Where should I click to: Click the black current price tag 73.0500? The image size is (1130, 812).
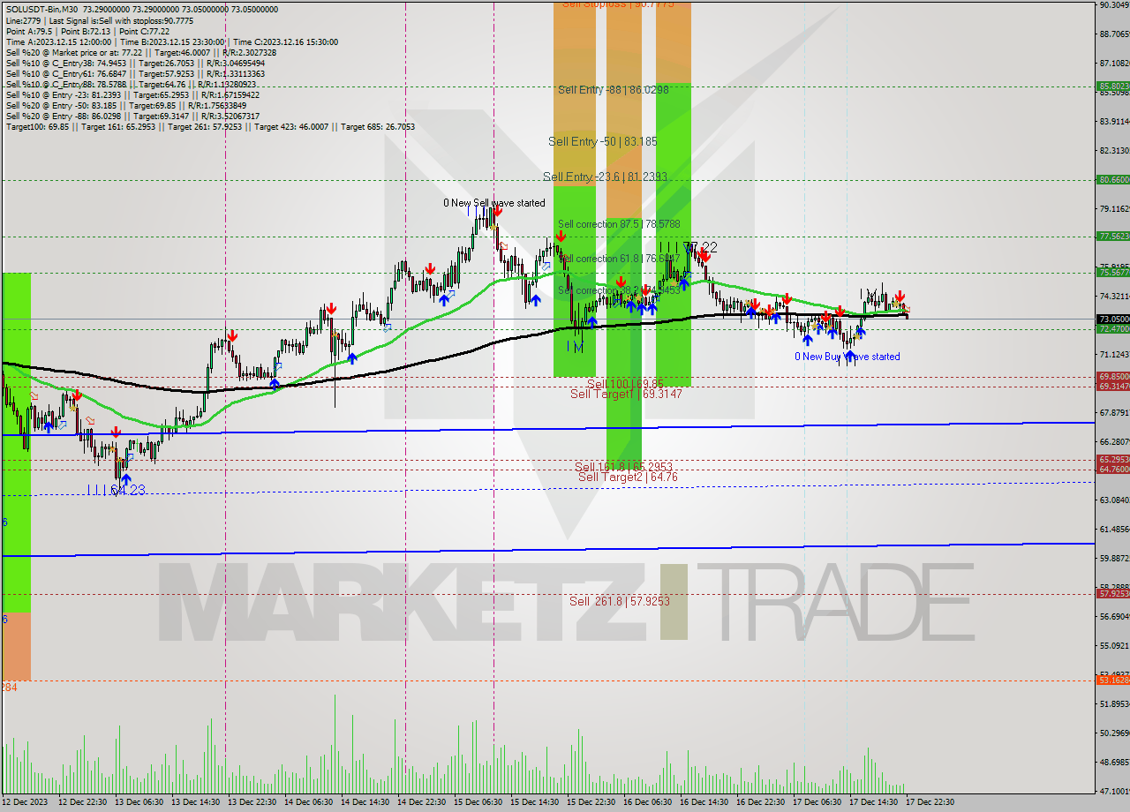pyautogui.click(x=1113, y=319)
